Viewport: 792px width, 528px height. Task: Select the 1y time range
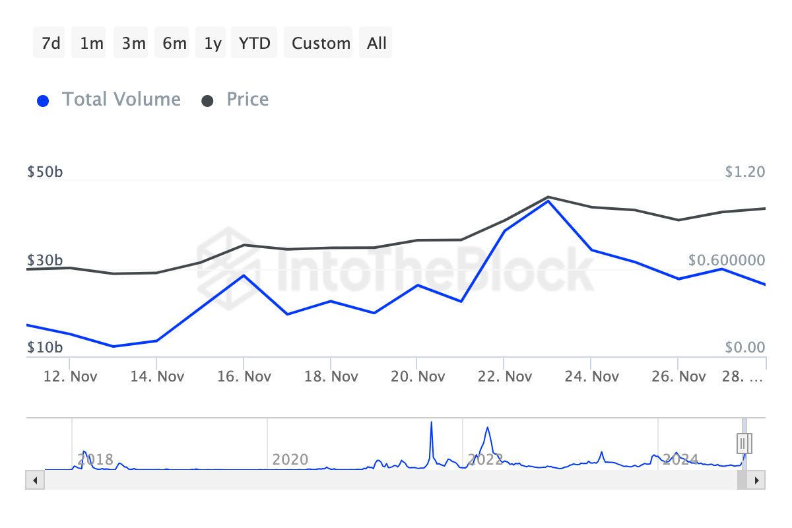(x=213, y=44)
